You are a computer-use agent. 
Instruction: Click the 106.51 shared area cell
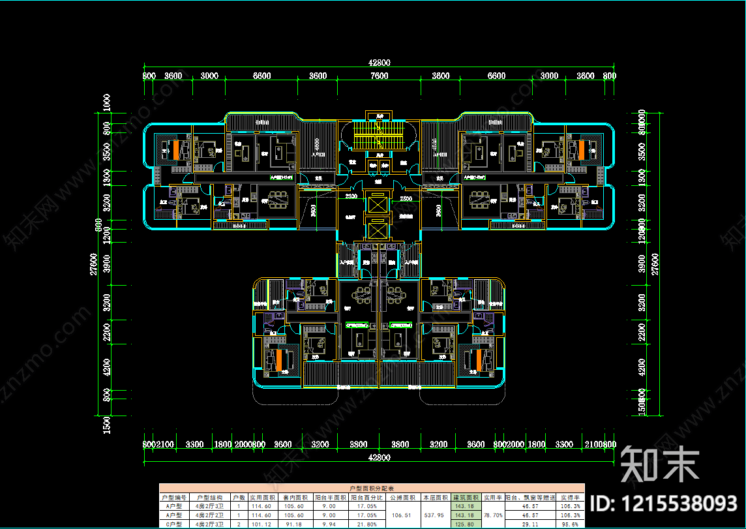coord(402,515)
